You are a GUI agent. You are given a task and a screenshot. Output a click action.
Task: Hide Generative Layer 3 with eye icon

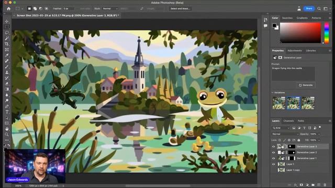coord(273,147)
